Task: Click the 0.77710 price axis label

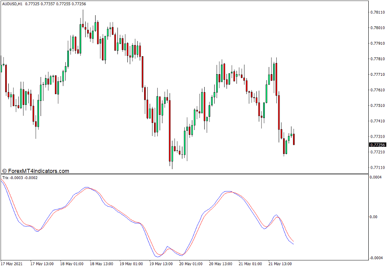Action: point(377,74)
